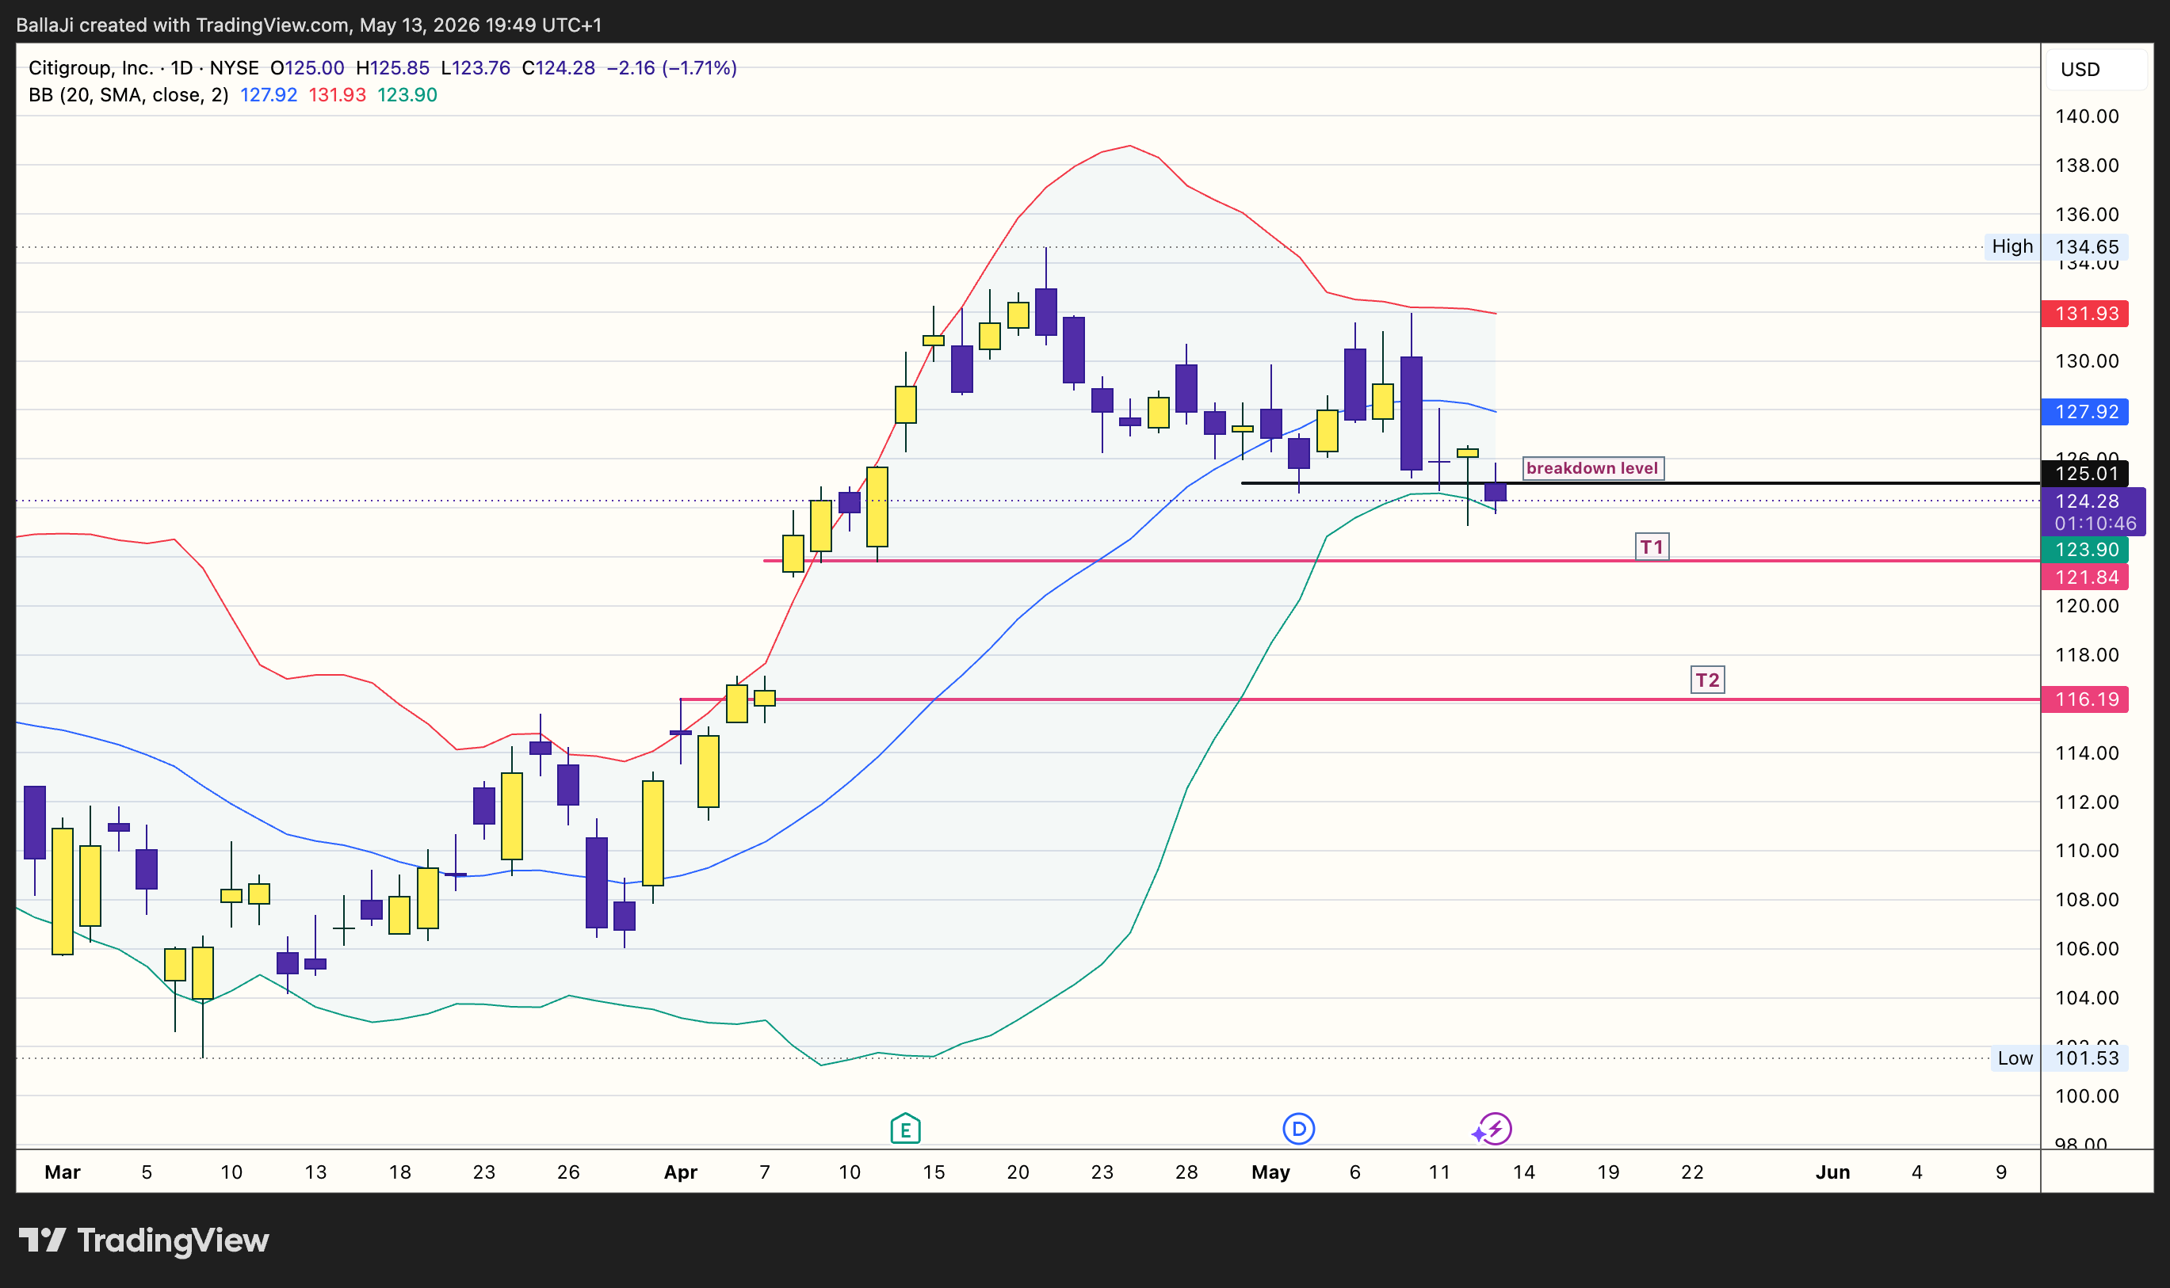Viewport: 2170px width, 1288px height.
Task: Click the 101.53 low price tag
Action: [2086, 1058]
